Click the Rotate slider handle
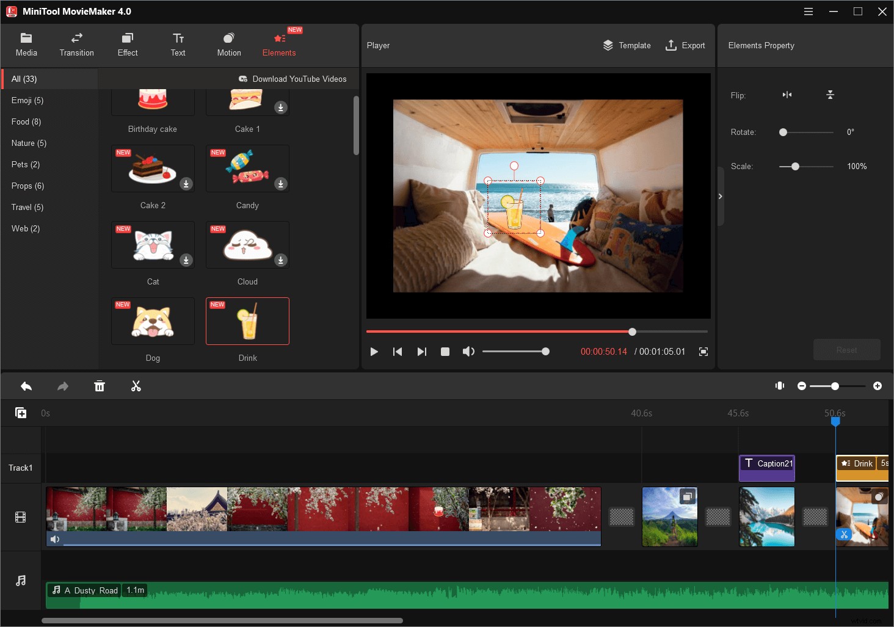The image size is (894, 627). click(x=782, y=132)
